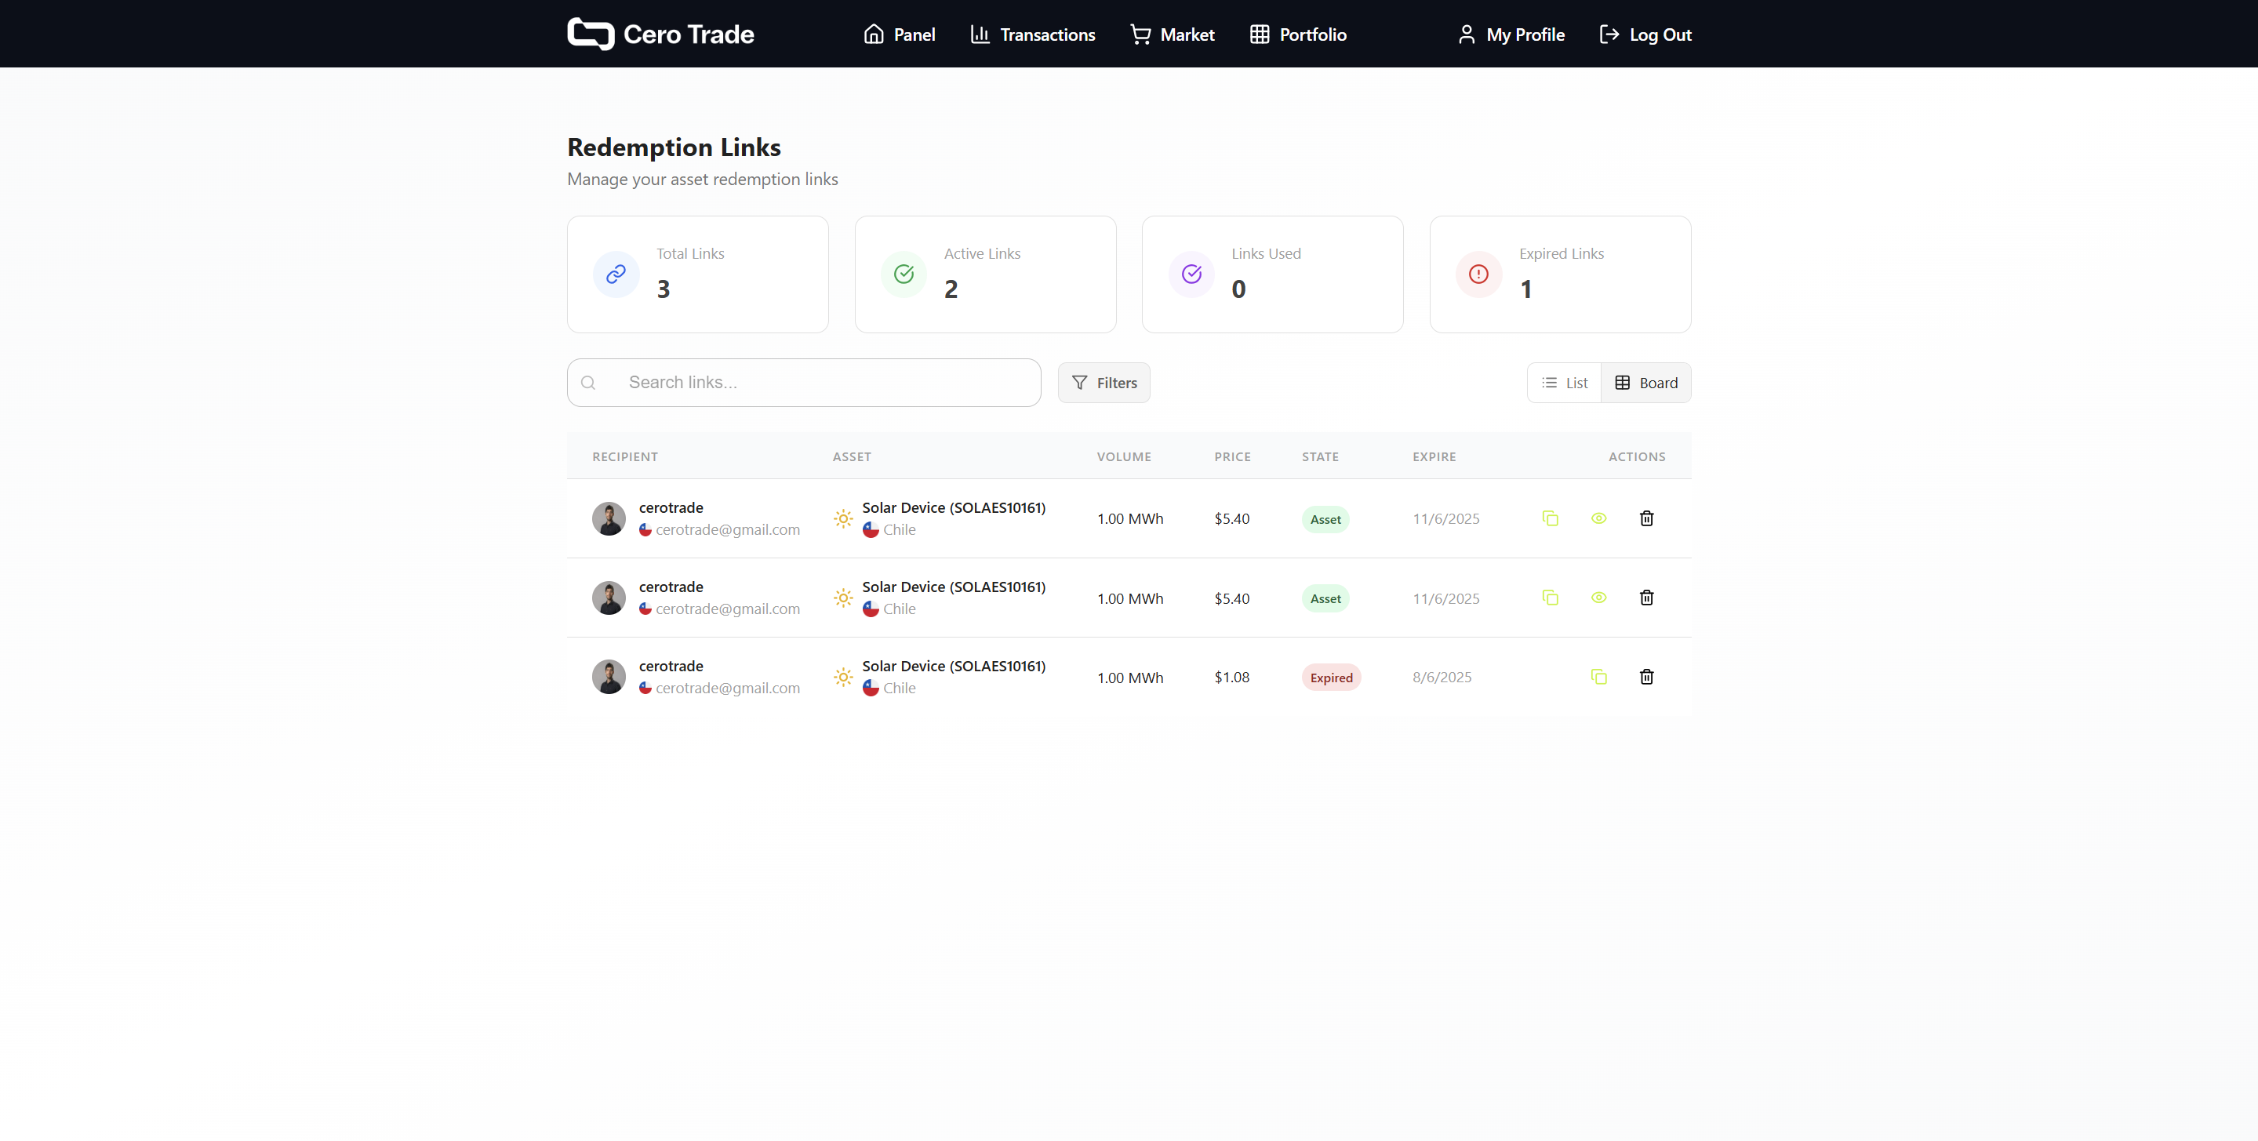Open the Portfolio page

point(1297,35)
